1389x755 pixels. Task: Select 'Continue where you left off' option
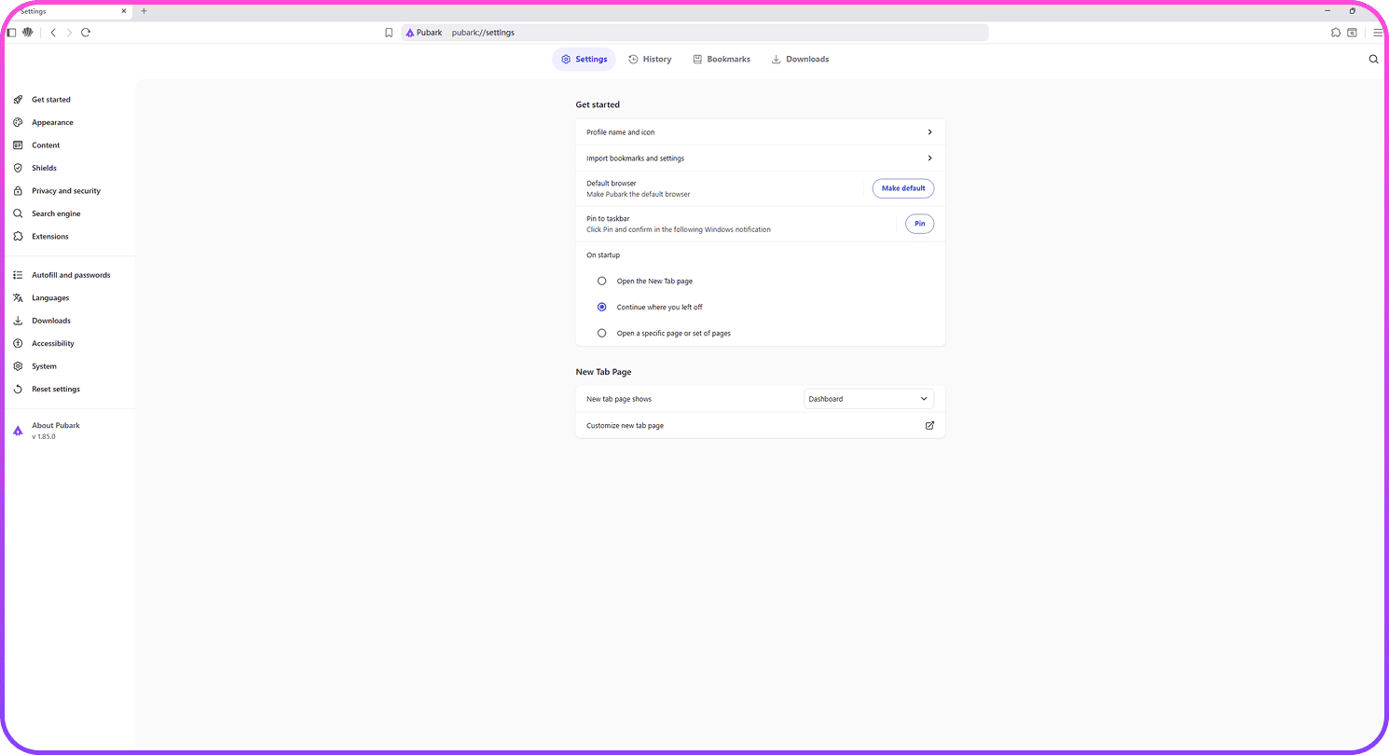coord(602,307)
